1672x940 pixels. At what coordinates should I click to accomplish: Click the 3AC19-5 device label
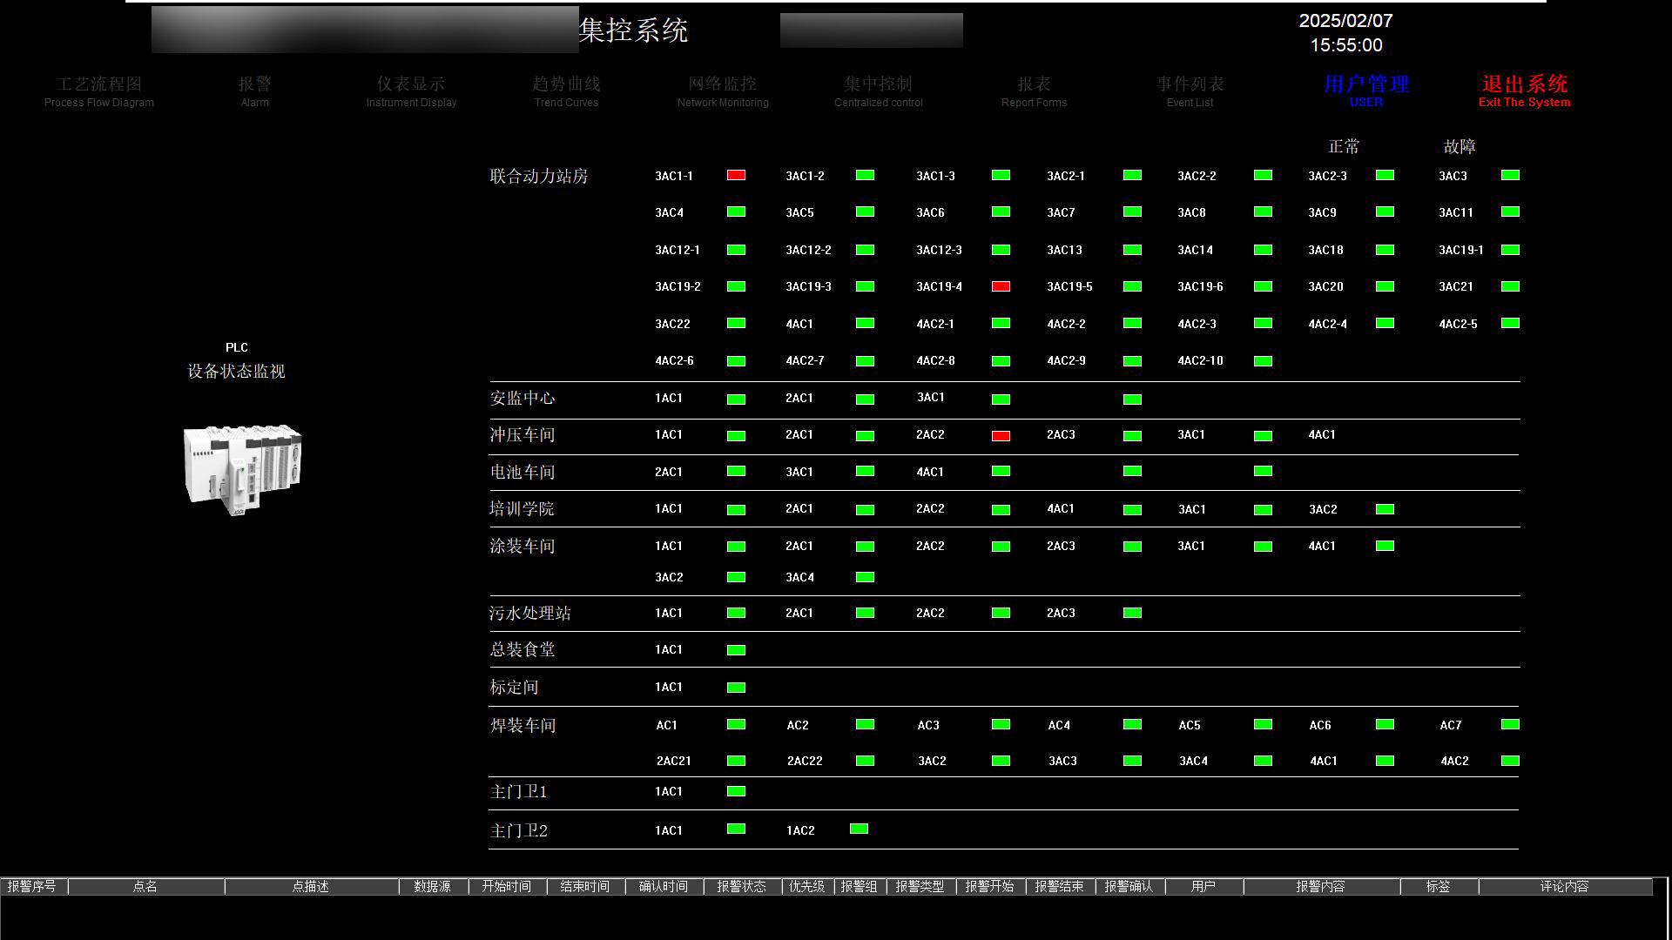tap(1069, 286)
